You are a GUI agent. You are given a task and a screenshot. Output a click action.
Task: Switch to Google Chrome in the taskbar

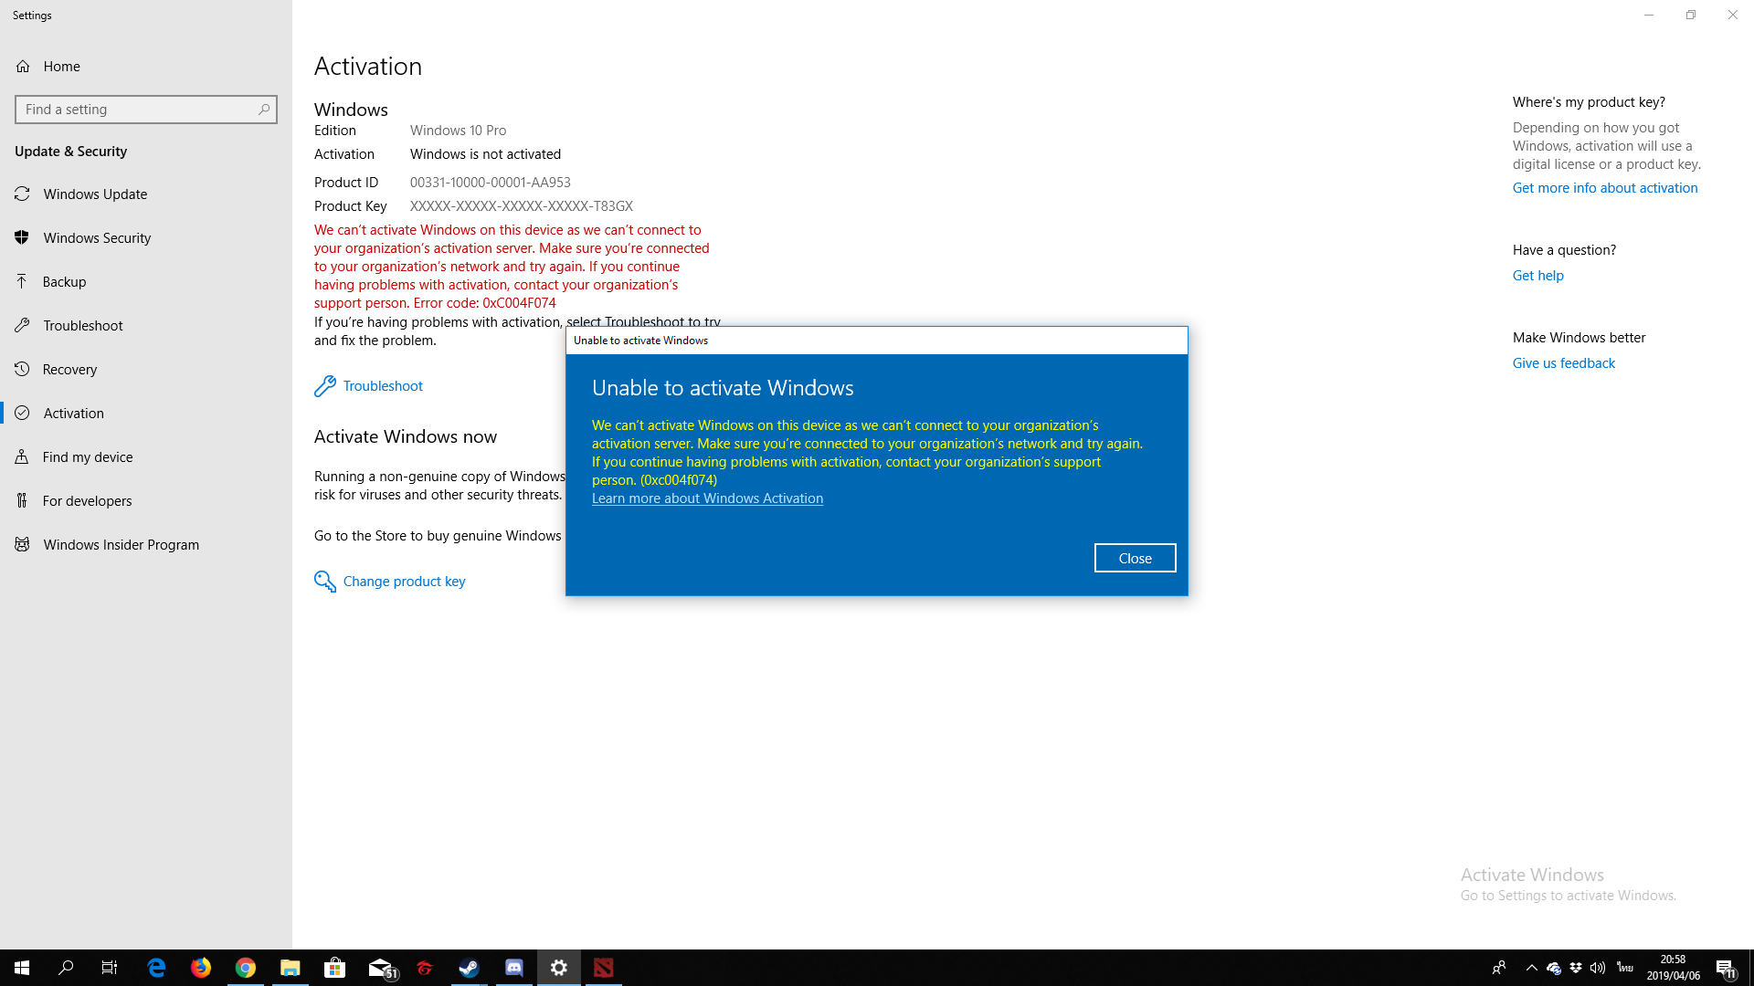(x=246, y=968)
